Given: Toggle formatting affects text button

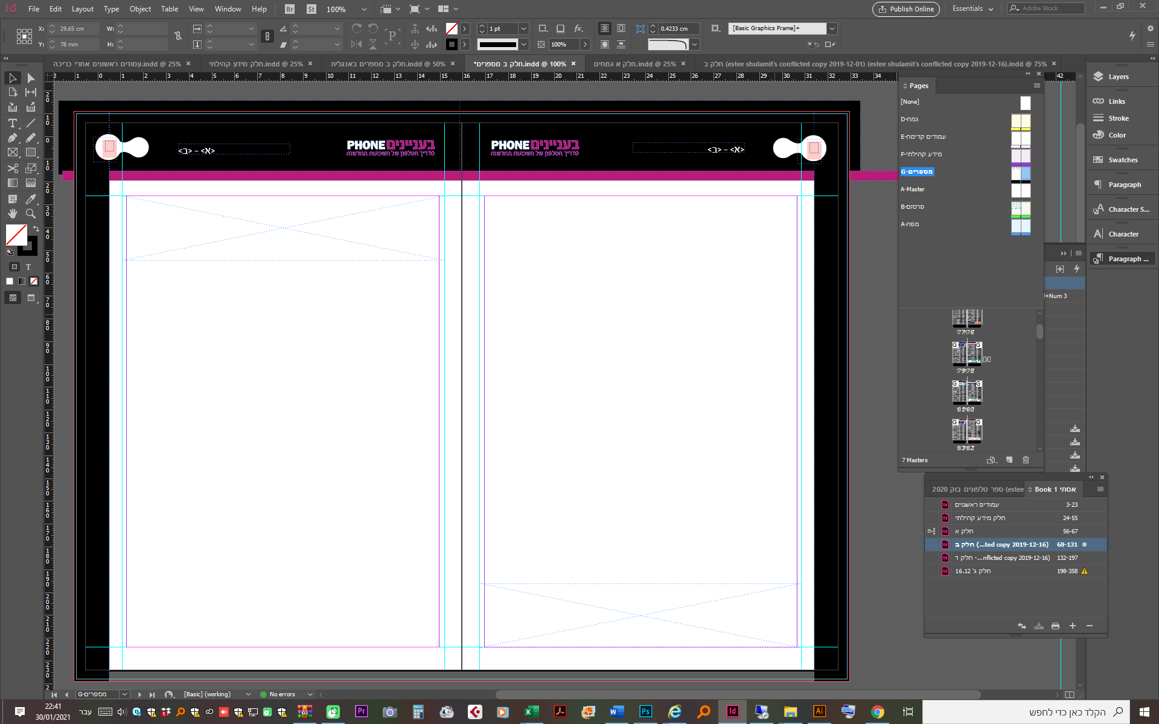Looking at the screenshot, I should point(28,267).
